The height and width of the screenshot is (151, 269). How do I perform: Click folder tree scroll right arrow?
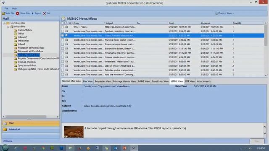tap(58, 117)
